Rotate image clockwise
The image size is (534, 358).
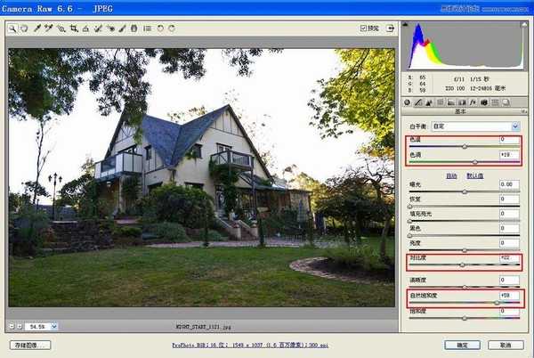tap(171, 28)
